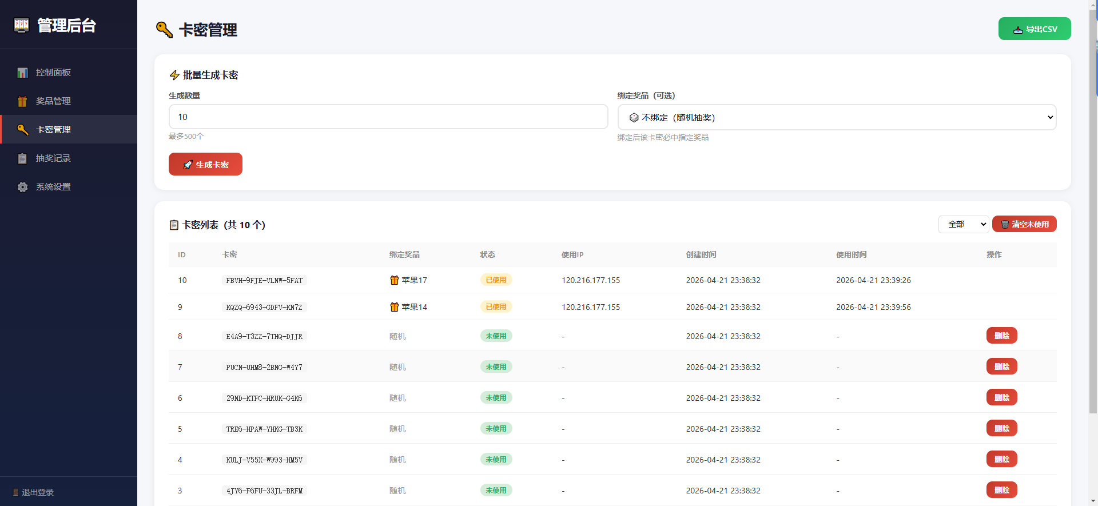Expand the 全部 status filter dropdown
The width and height of the screenshot is (1098, 506).
pos(963,224)
